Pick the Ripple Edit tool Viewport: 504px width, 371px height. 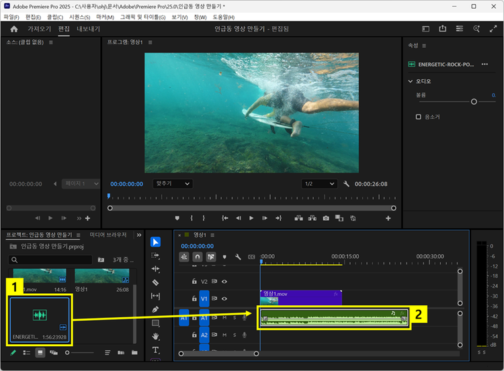(x=156, y=269)
